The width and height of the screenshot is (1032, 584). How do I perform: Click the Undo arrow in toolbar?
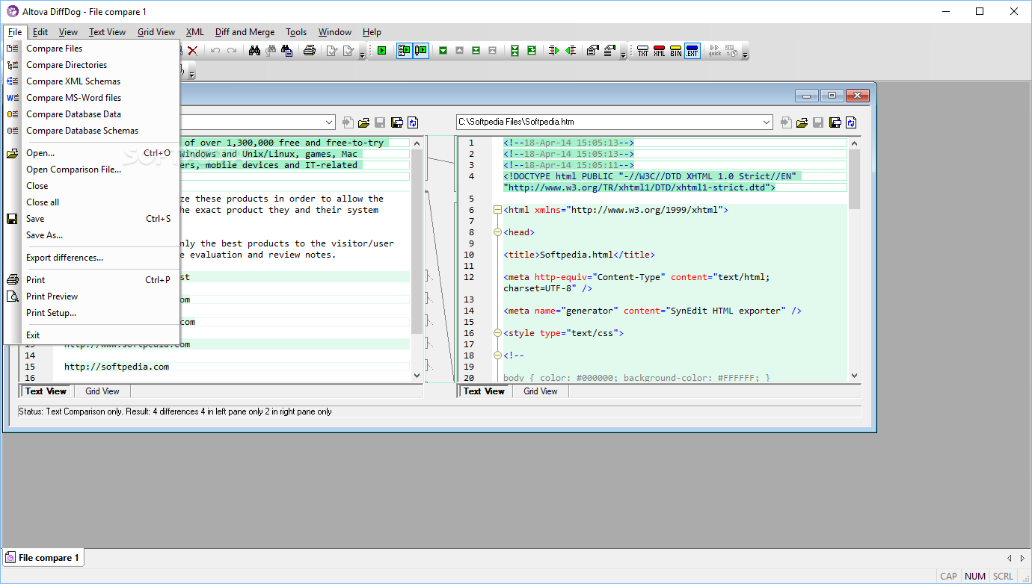point(215,50)
